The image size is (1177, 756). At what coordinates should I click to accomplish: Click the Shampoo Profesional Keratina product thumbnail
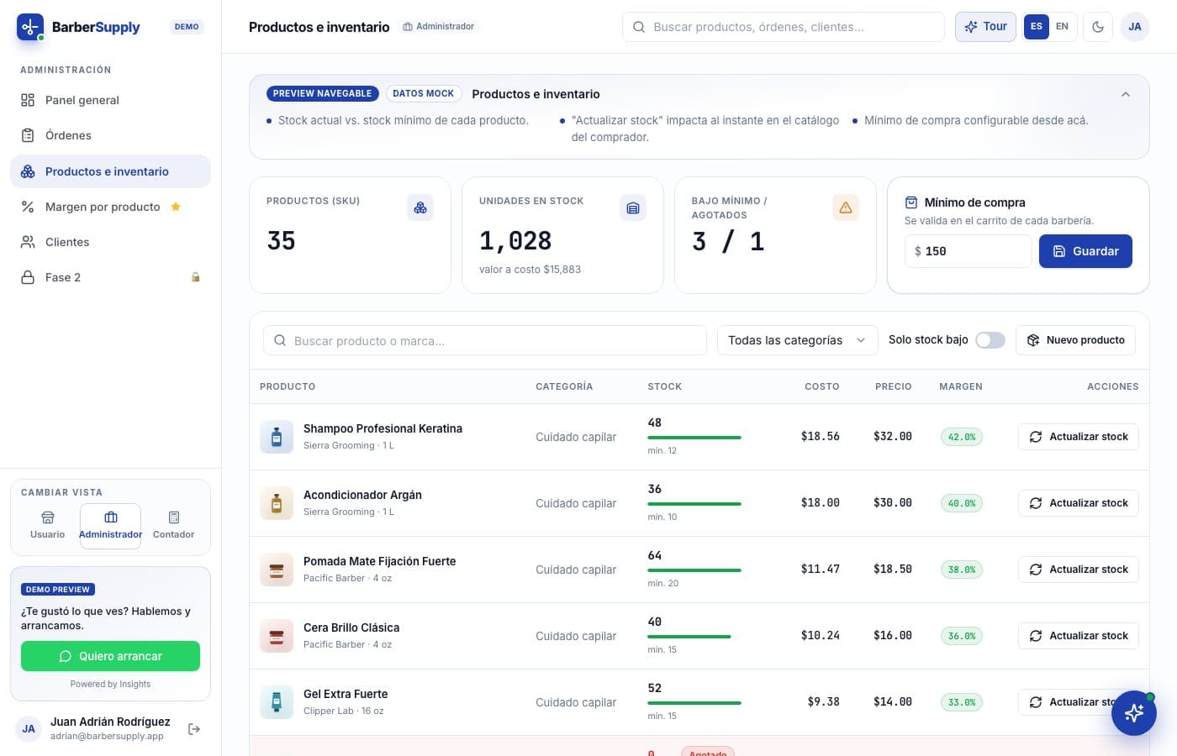click(277, 437)
